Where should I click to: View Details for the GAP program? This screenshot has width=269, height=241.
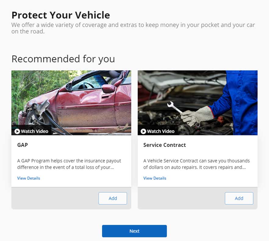point(29,178)
